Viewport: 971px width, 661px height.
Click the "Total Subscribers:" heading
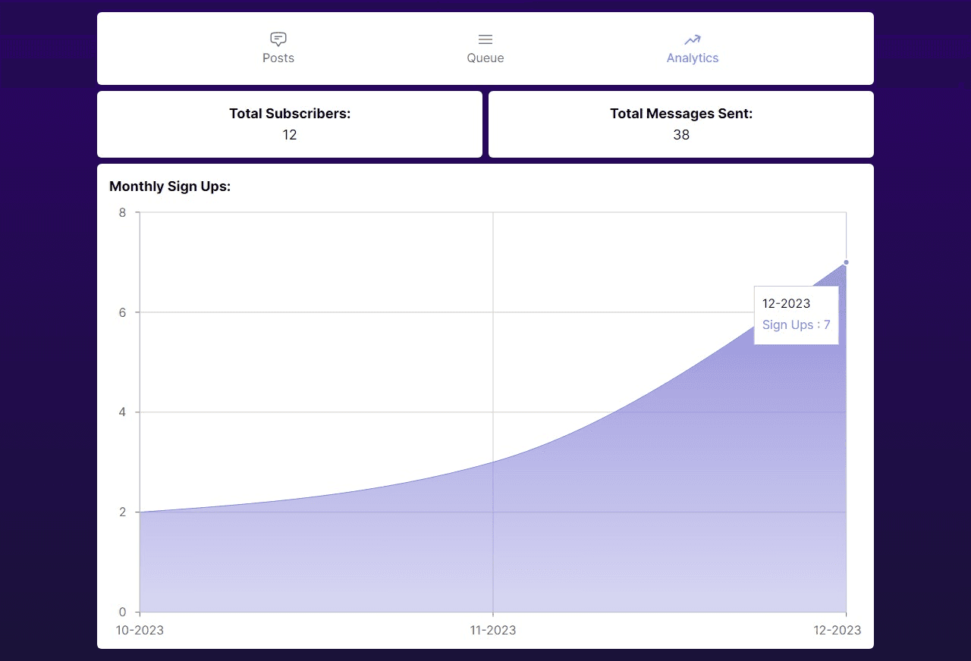290,114
